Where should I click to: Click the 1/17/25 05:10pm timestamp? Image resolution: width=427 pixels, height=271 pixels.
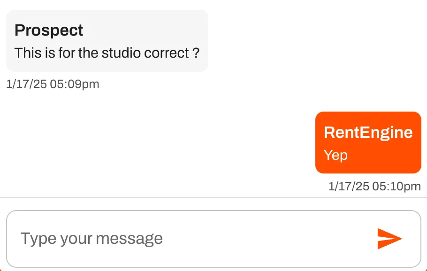tap(374, 186)
